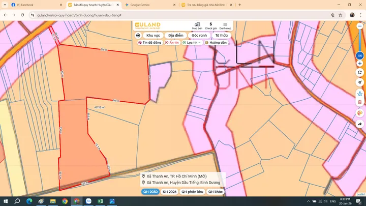This screenshot has width=366, height=206.
Task: Click the refresh map icon
Action: 360,73
